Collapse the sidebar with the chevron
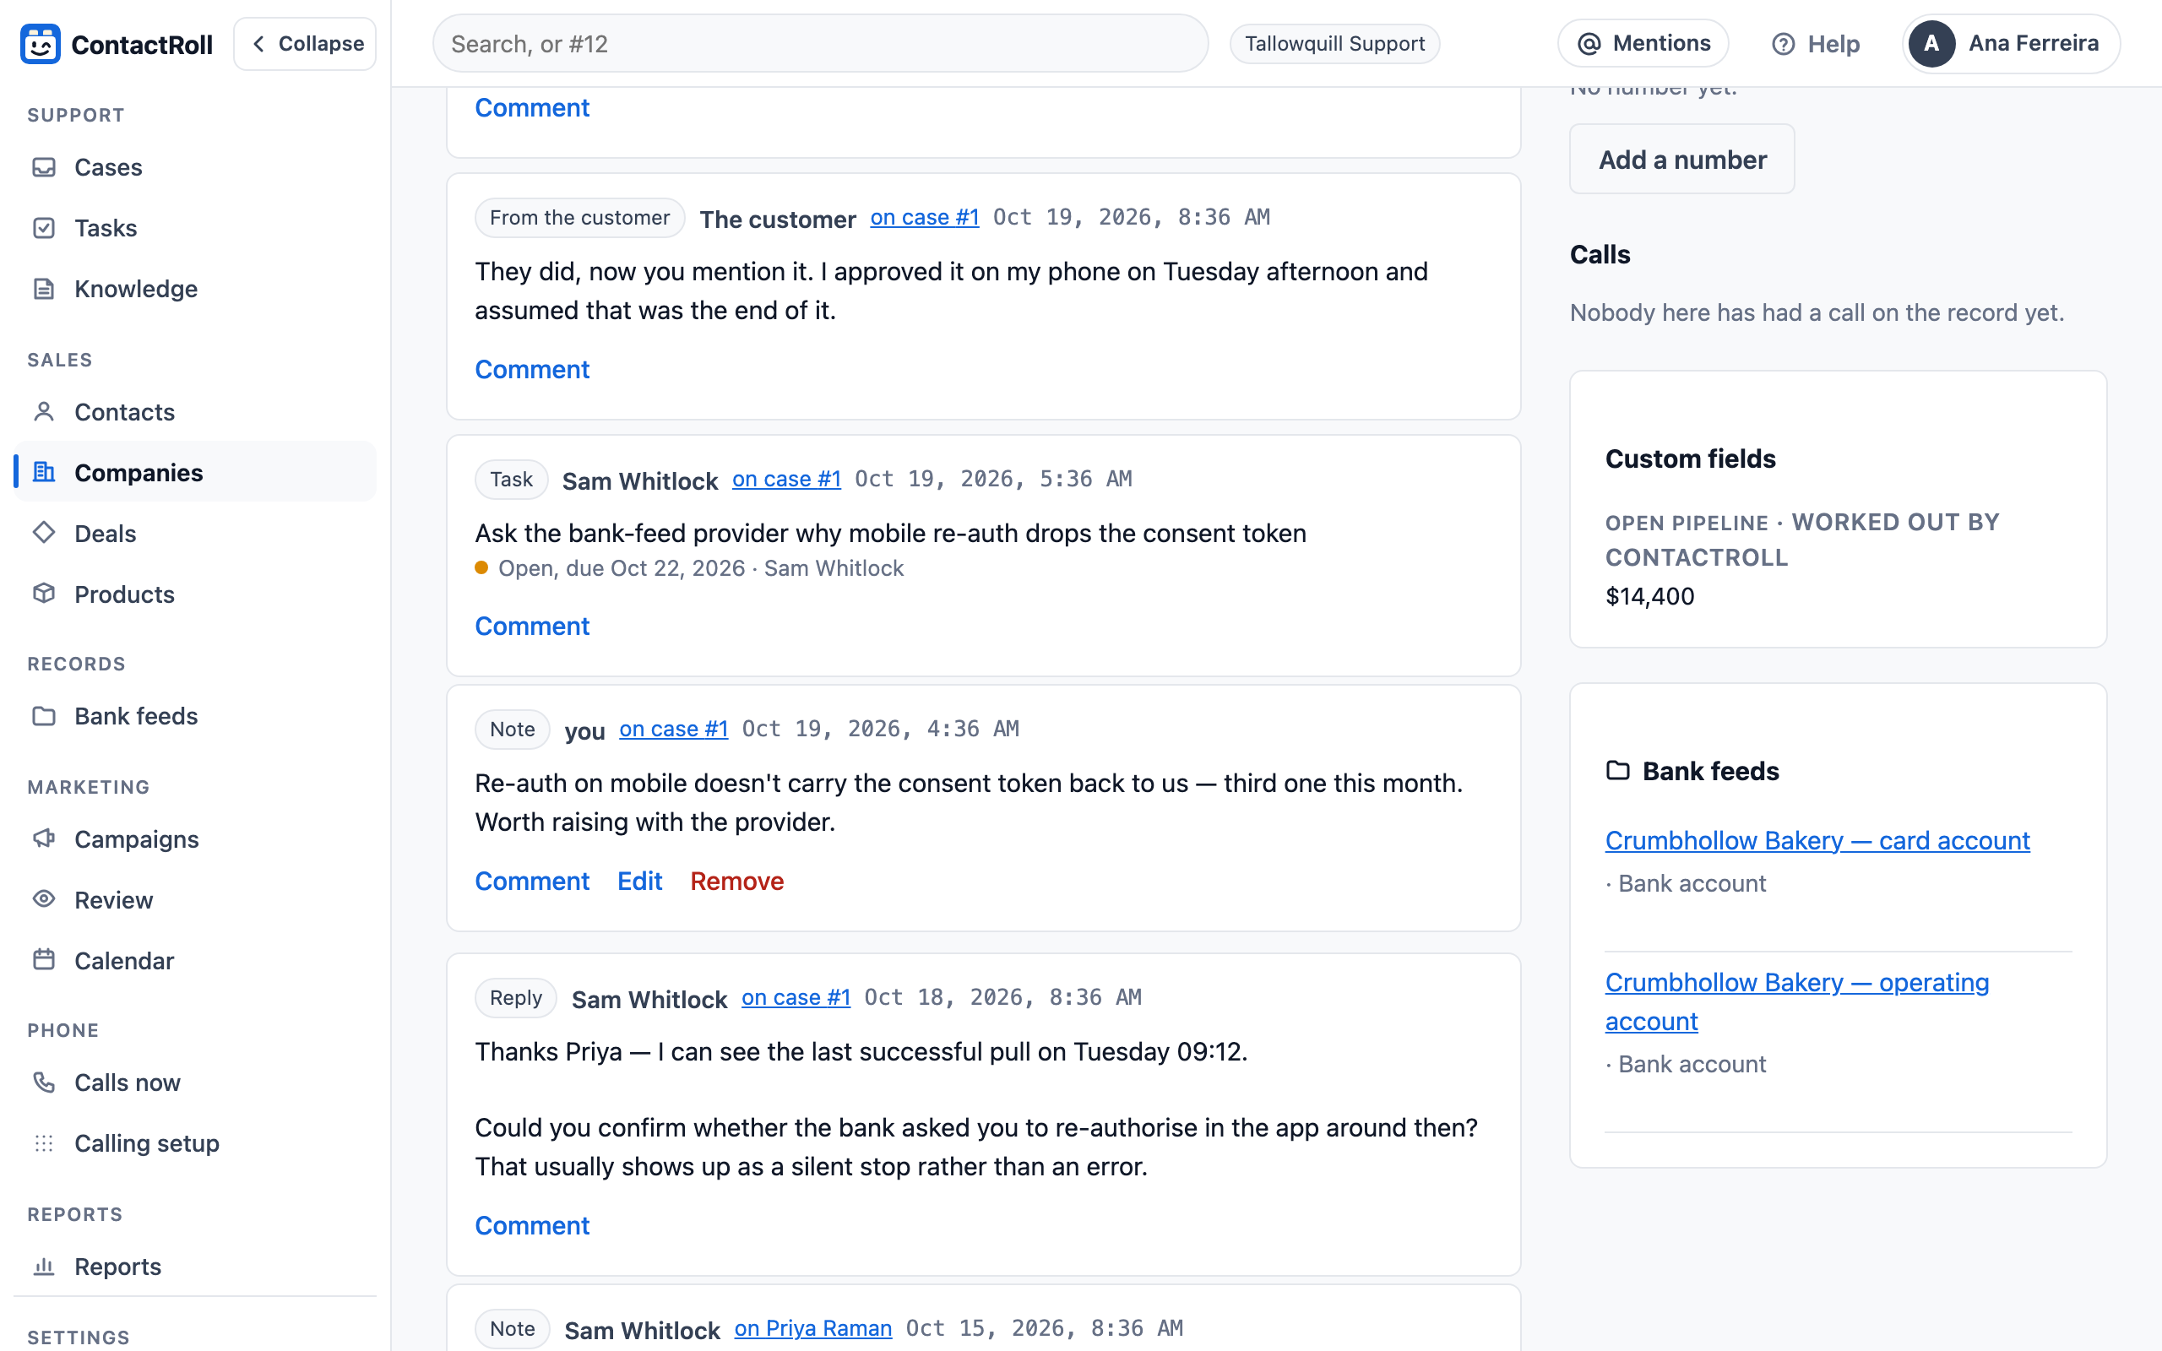 pyautogui.click(x=305, y=44)
